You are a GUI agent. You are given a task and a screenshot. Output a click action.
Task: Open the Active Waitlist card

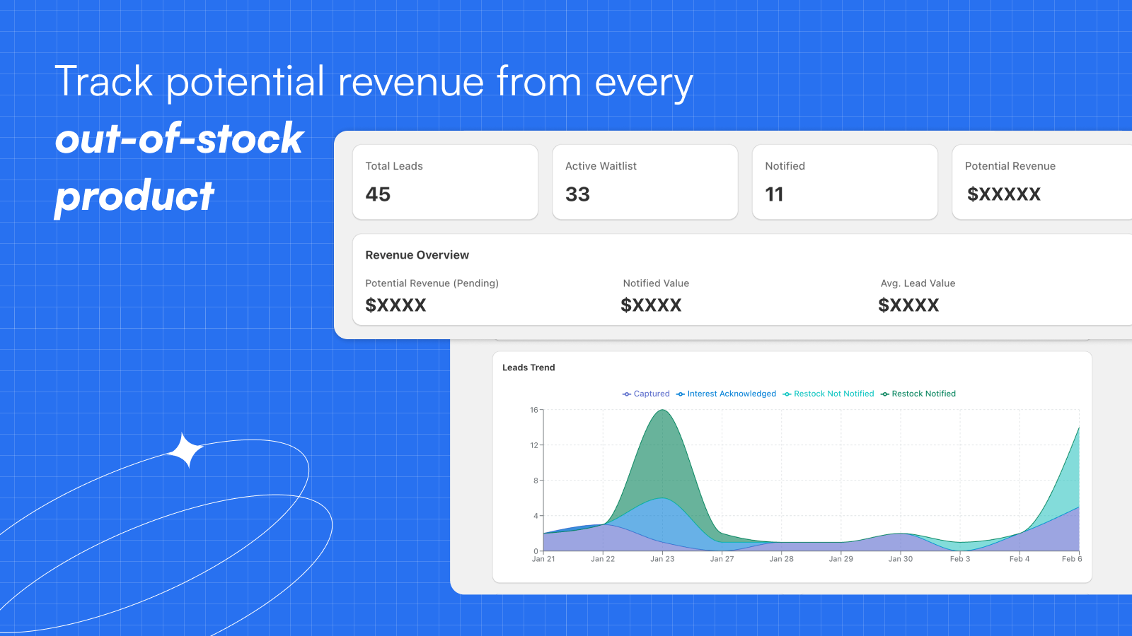pos(645,182)
